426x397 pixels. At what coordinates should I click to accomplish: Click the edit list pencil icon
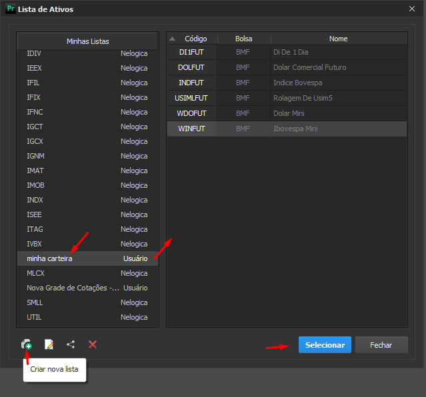point(49,344)
